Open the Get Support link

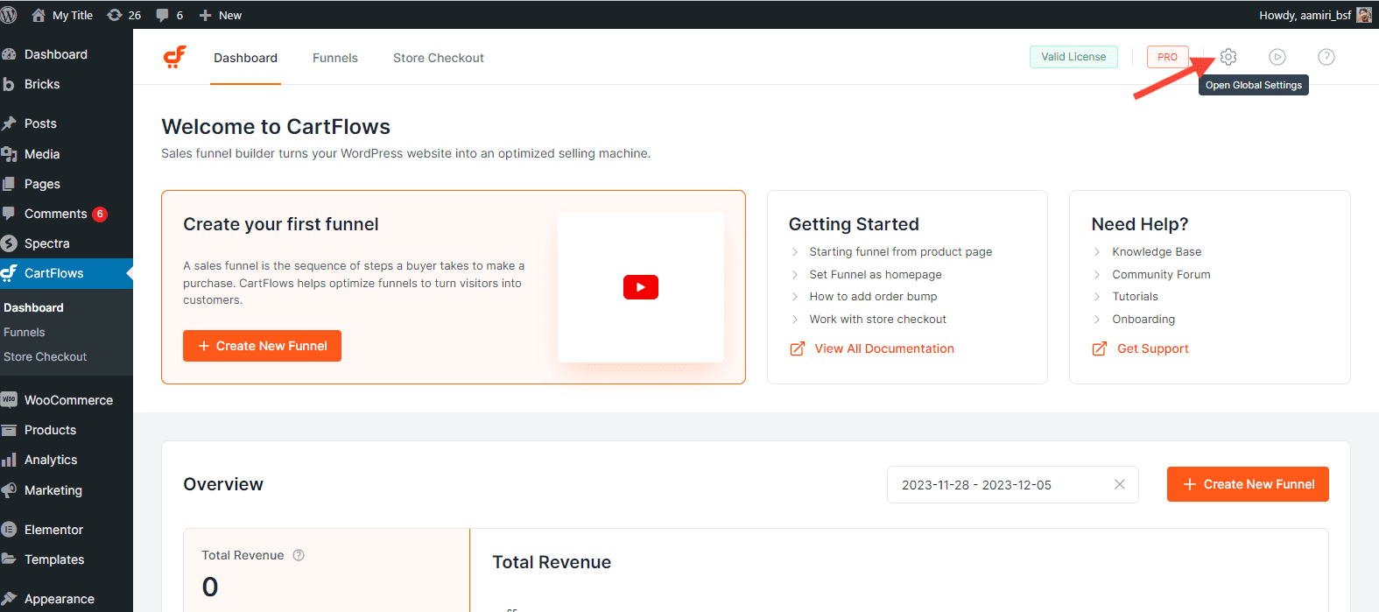coord(1152,348)
